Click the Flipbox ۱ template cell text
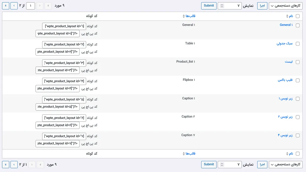306x172 pixels. [x=189, y=80]
